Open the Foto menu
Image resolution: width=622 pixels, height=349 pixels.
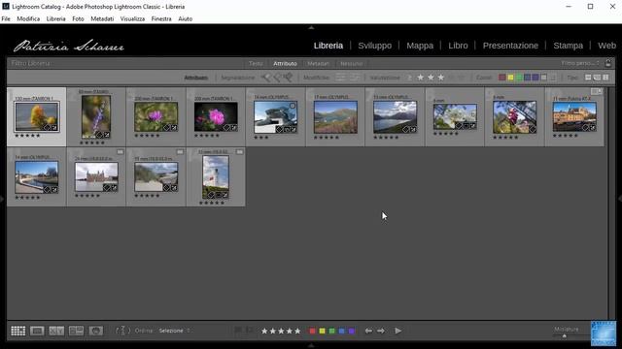pos(78,18)
